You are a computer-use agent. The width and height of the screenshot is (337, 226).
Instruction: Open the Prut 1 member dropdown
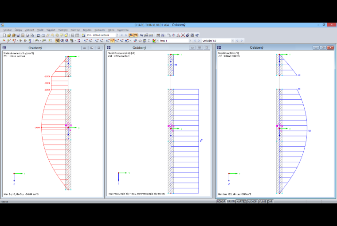point(190,41)
